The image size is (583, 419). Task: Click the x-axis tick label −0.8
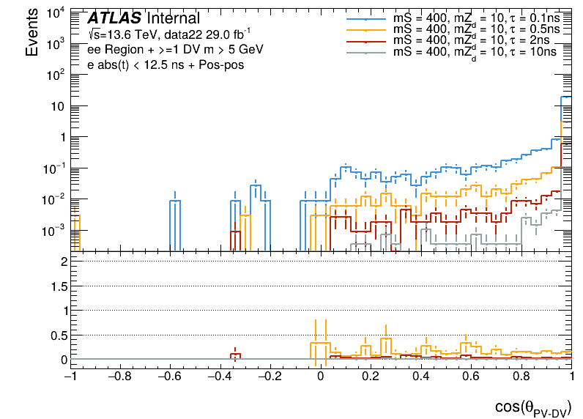point(119,378)
